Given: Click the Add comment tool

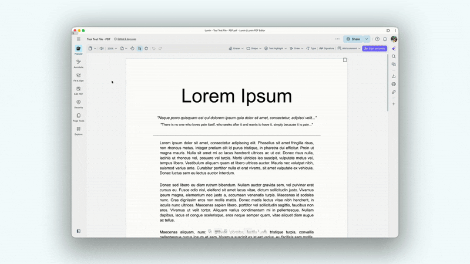Looking at the screenshot, I should pyautogui.click(x=347, y=49).
